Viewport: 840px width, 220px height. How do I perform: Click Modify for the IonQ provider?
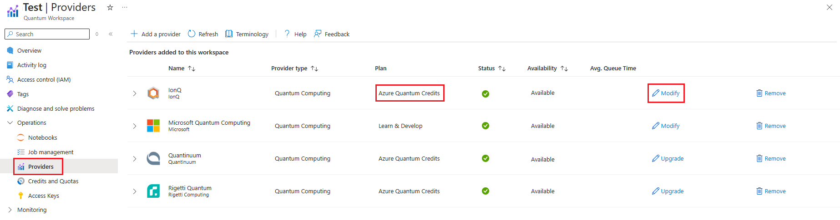(x=666, y=93)
